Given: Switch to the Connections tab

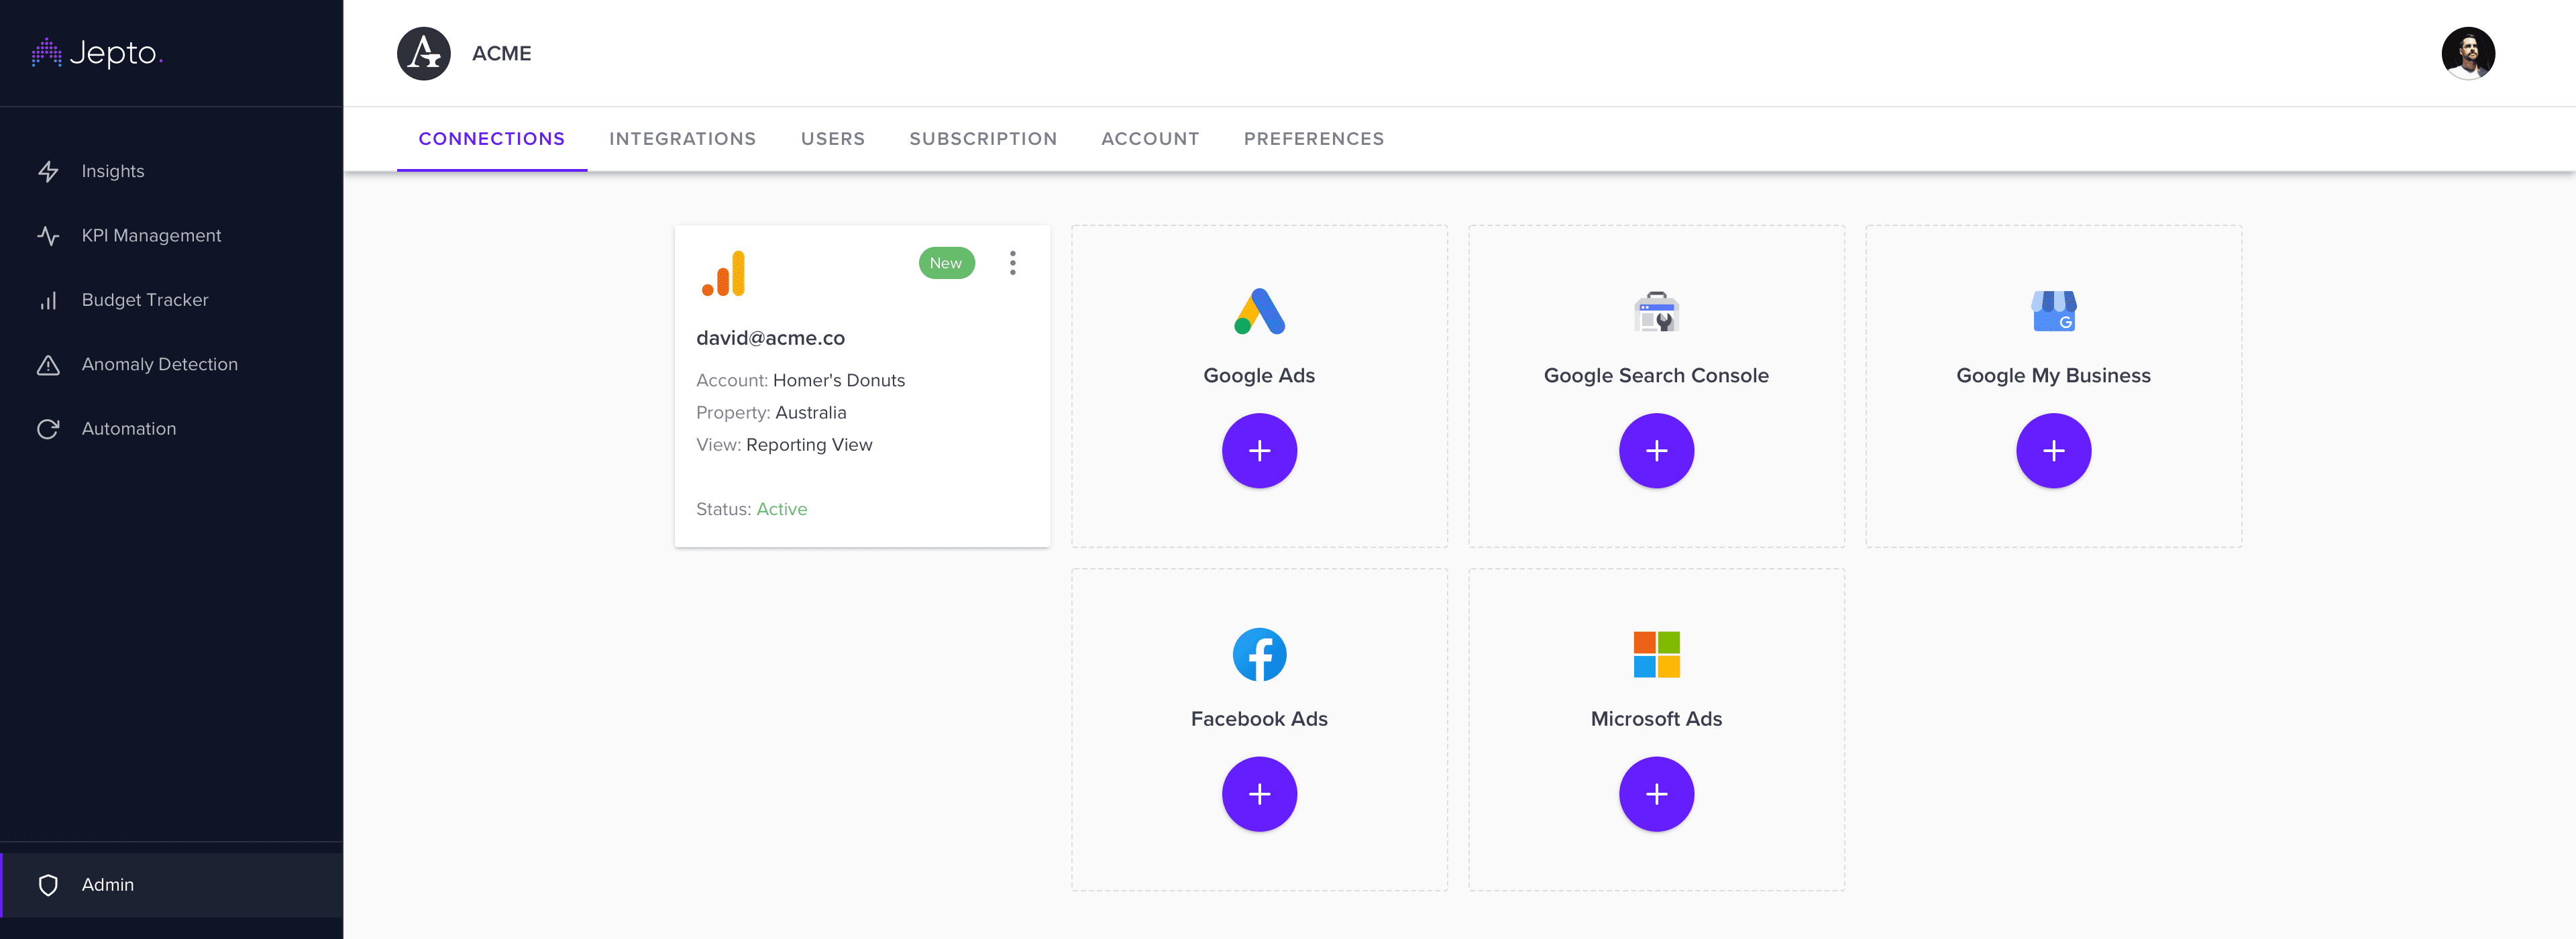Looking at the screenshot, I should click(x=492, y=139).
